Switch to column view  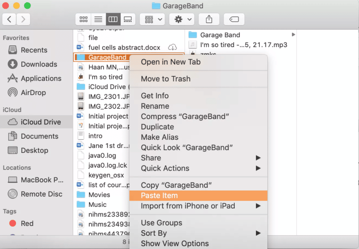click(x=113, y=19)
